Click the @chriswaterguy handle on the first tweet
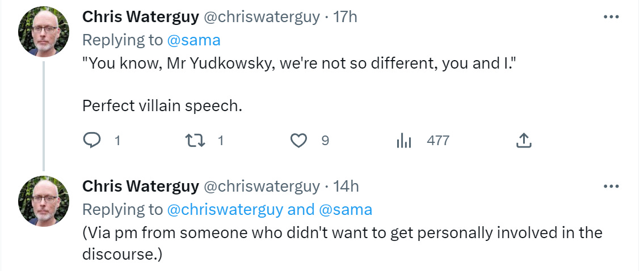 (x=262, y=17)
